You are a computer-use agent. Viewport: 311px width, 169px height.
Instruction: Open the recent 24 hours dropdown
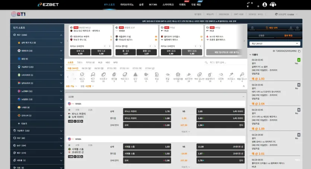275,44
